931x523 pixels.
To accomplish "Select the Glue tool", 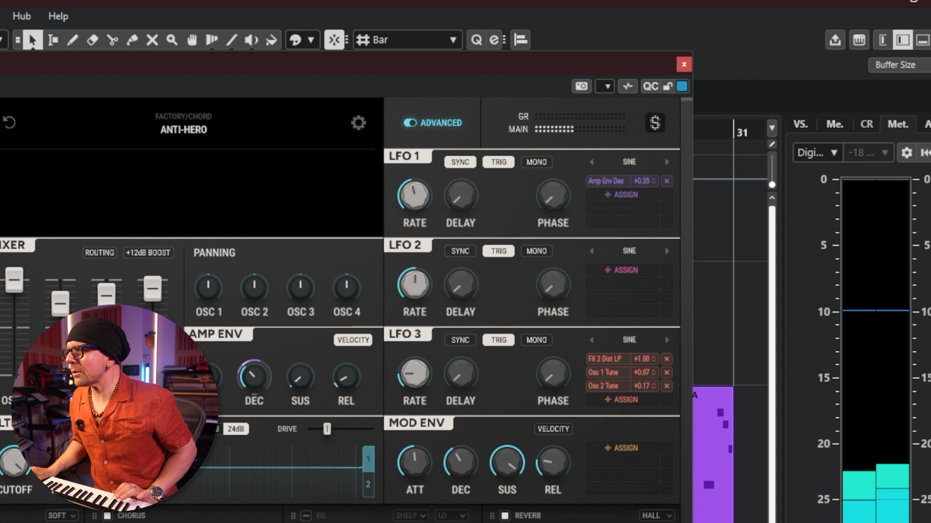I will [132, 40].
